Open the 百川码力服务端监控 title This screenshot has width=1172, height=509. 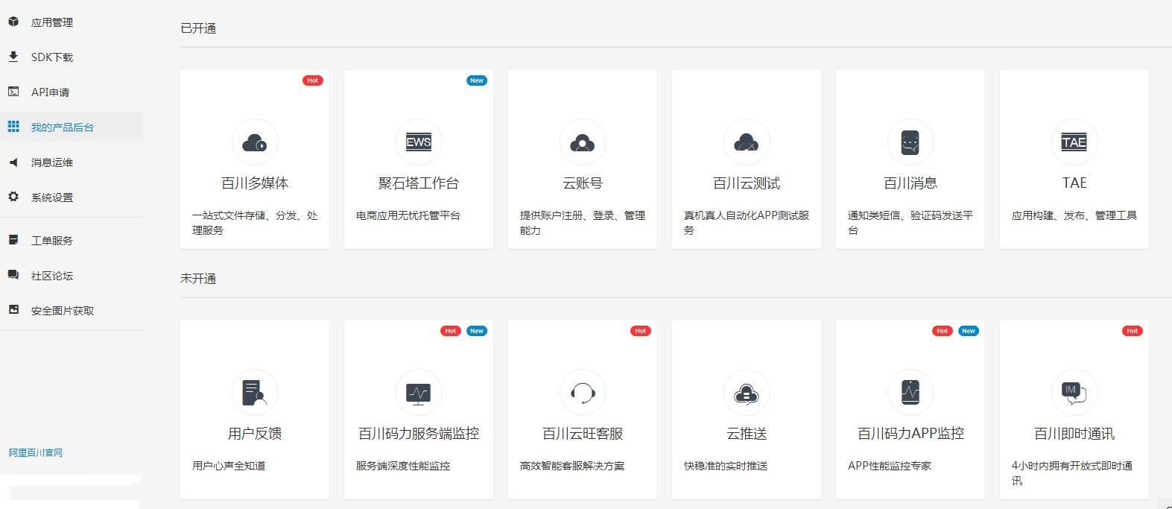pyautogui.click(x=419, y=434)
